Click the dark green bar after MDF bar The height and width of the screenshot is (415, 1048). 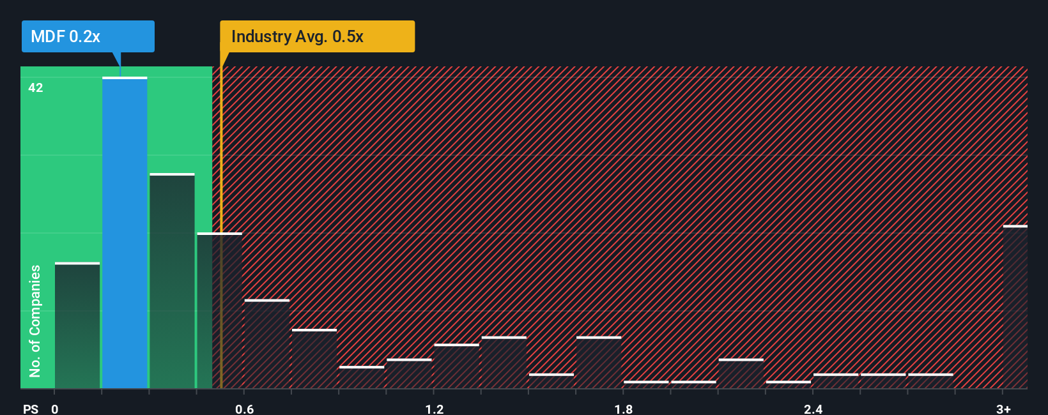point(172,281)
